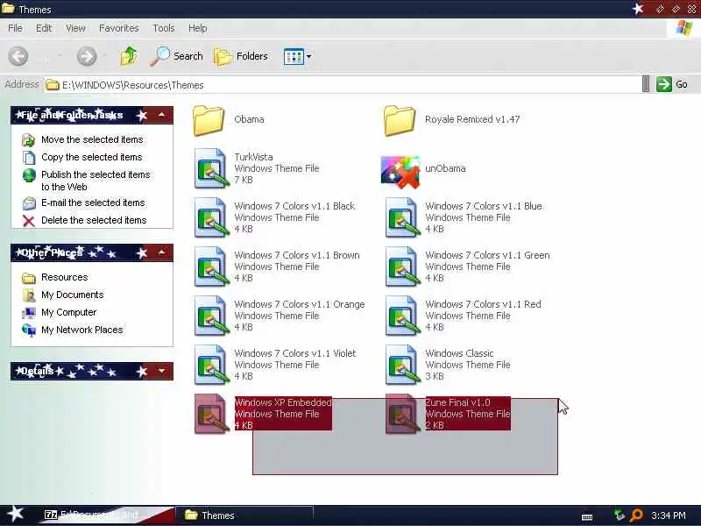Click Copy the selected items
The height and width of the screenshot is (526, 701).
click(x=92, y=157)
